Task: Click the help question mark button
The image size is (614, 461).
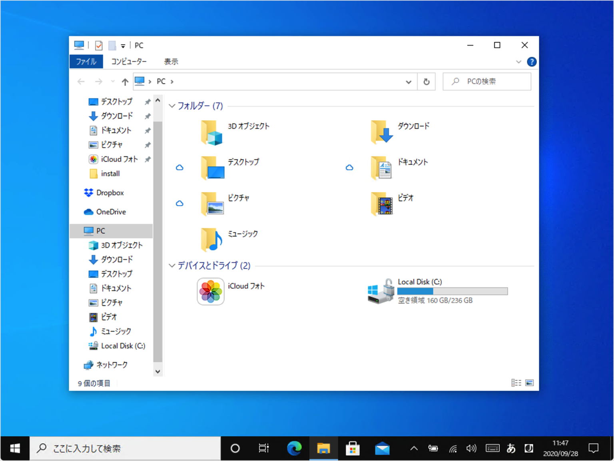Action: (532, 61)
